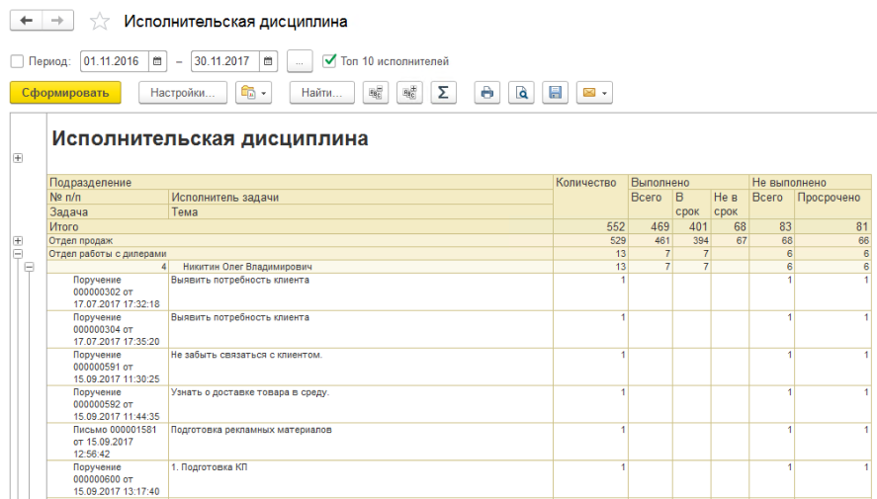
Task: Open the Настройки... button
Action: [x=183, y=93]
